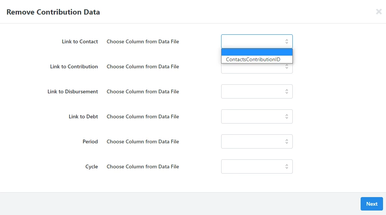Viewport: 386px width, 215px height.
Task: Select the ContactsContributionID option
Action: [x=257, y=59]
